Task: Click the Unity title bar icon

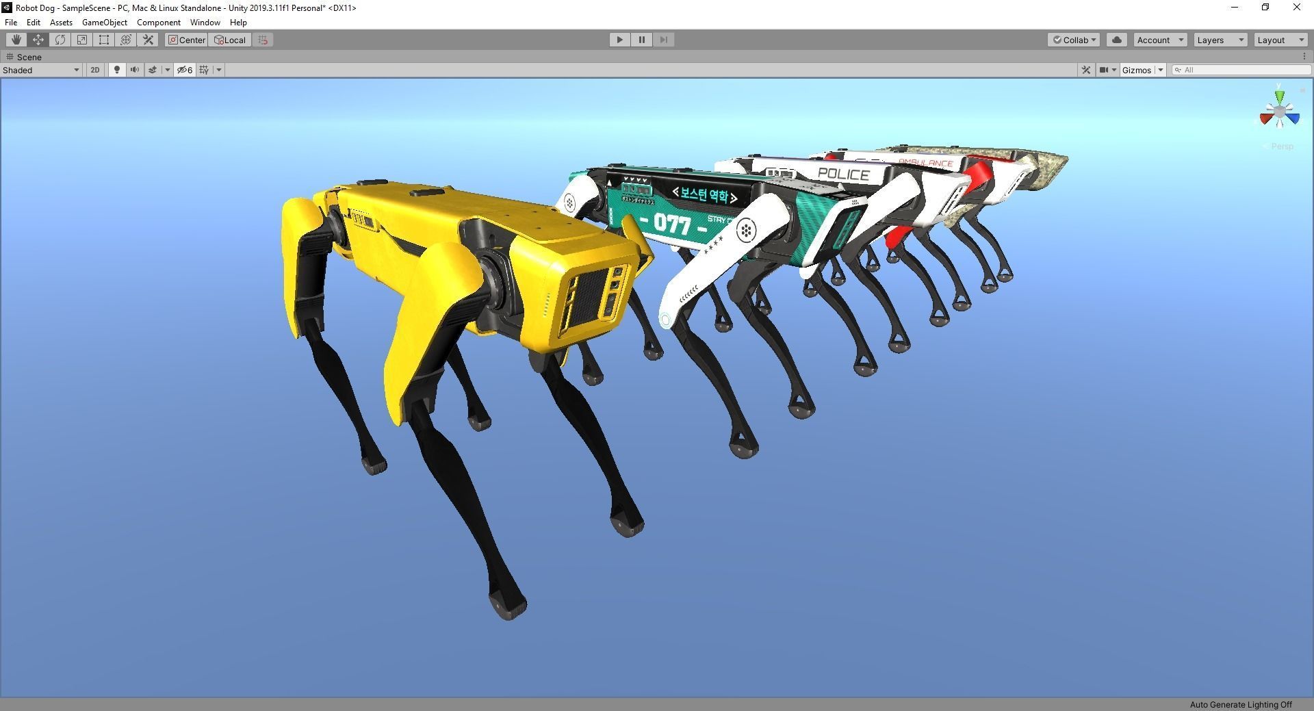Action: (7, 8)
